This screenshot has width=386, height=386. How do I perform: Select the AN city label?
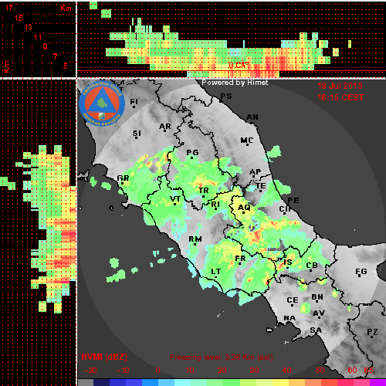coord(252,117)
